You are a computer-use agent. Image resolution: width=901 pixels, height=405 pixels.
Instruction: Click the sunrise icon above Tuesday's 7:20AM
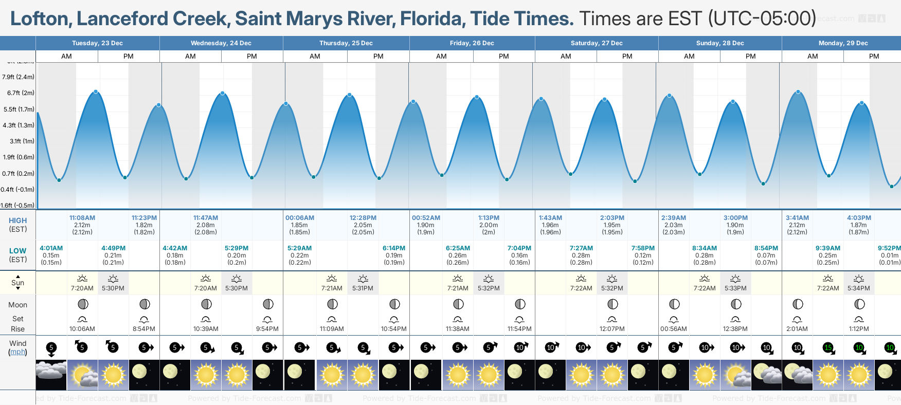tap(82, 279)
